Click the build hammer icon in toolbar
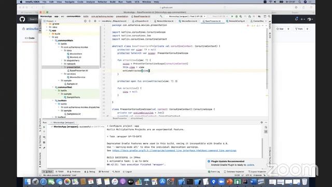 pyautogui.click(x=161, y=16)
